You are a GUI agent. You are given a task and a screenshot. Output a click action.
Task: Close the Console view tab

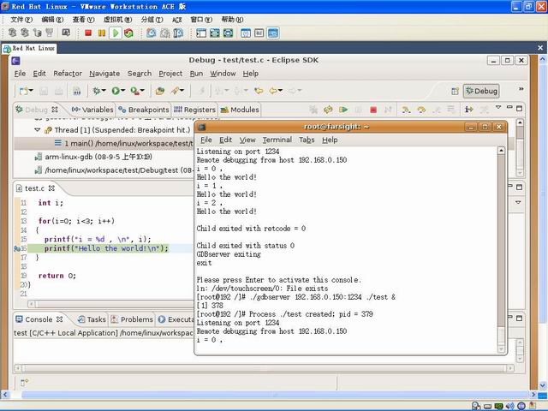pos(60,319)
